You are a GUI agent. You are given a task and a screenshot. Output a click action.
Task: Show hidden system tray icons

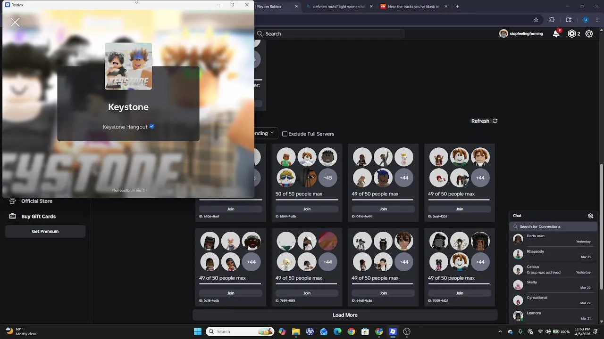pos(500,331)
